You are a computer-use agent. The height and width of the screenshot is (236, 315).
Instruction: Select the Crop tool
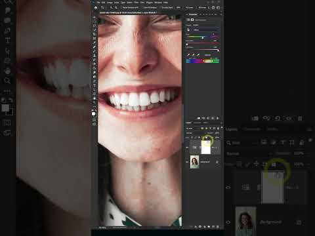94,34
